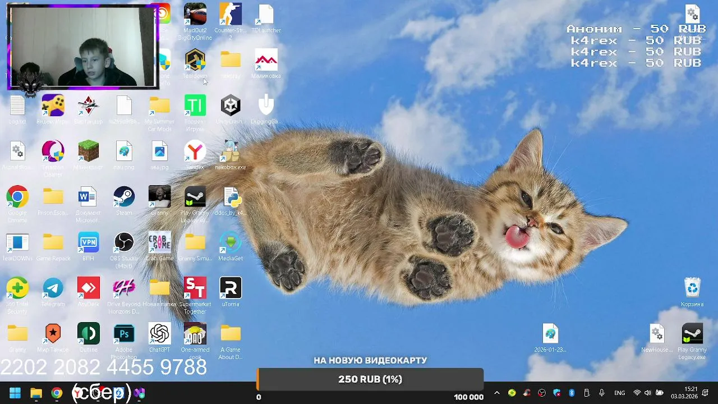Open the notification bell in taskbar corner
Image resolution: width=718 pixels, height=404 pixels.
point(706,393)
